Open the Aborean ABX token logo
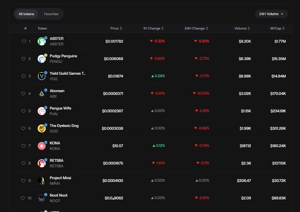The width and height of the screenshot is (300, 212). point(41,94)
